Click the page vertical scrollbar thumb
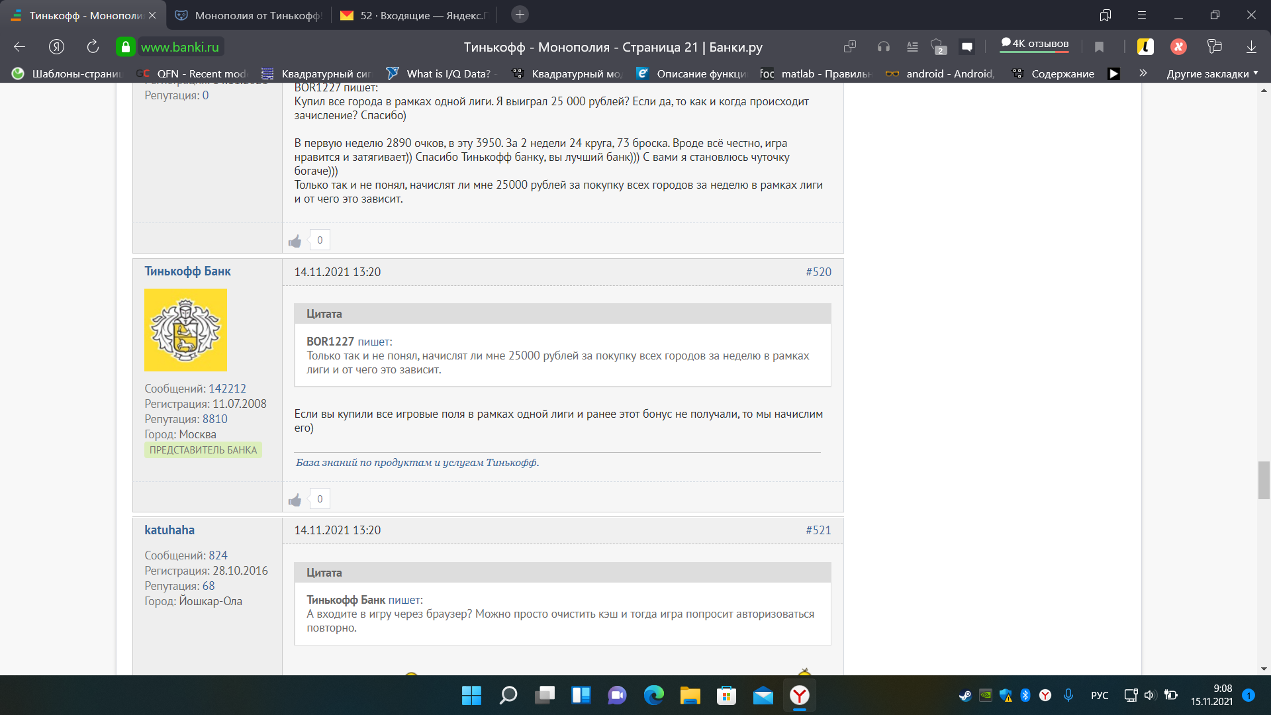The image size is (1271, 715). [x=1264, y=481]
